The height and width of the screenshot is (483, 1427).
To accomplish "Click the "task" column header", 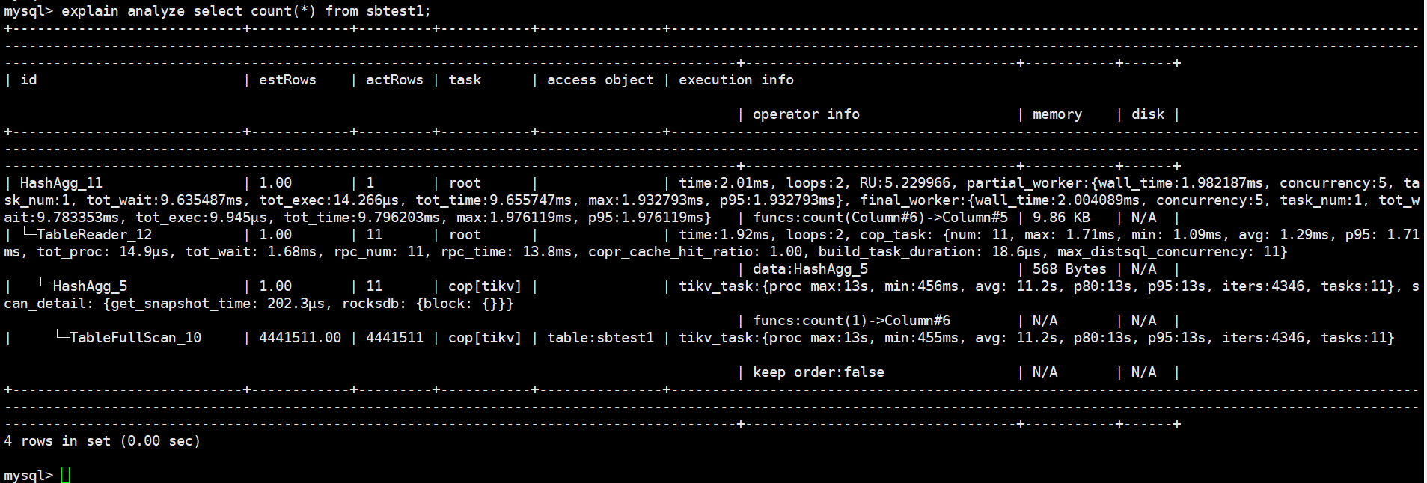I will click(465, 80).
